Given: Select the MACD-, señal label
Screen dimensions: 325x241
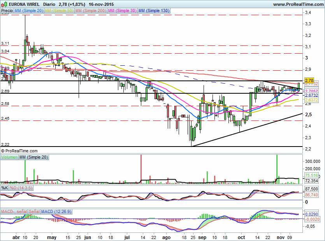Looking at the screenshot, I should (x=14, y=211).
